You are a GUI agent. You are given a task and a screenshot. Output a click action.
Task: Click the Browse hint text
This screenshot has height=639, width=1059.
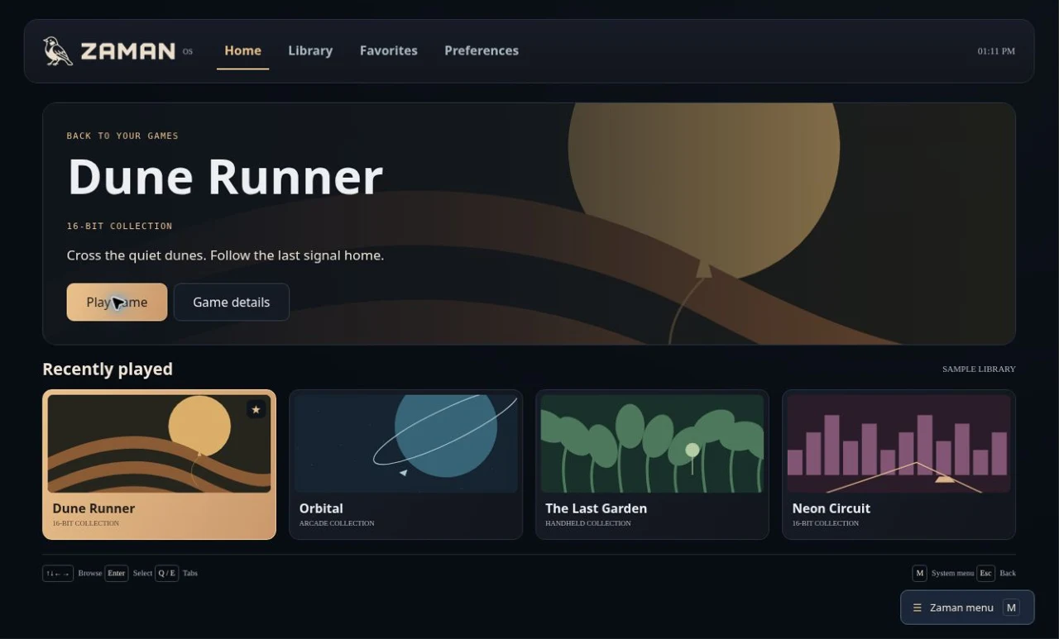[x=90, y=573]
